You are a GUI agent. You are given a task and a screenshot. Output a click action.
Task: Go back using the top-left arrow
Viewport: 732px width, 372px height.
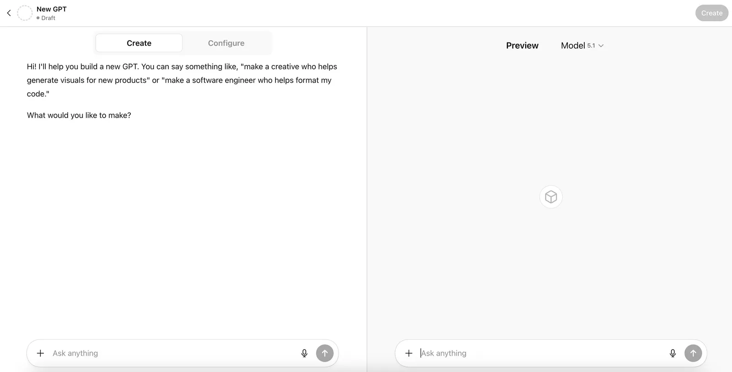pyautogui.click(x=9, y=13)
